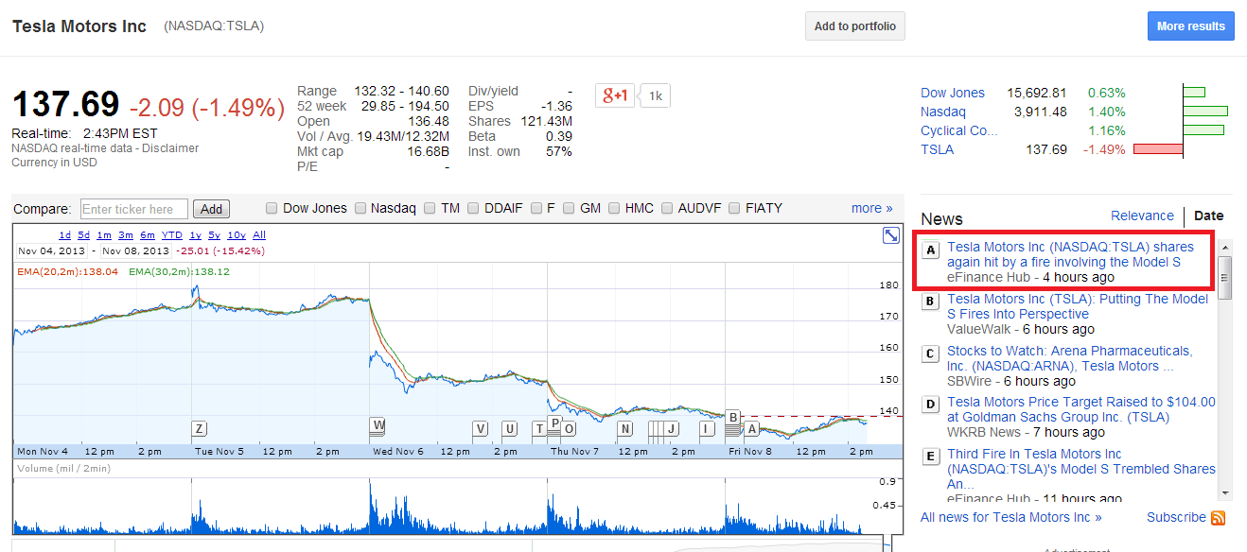Open the Cyclical Co... sector link
Image resolution: width=1247 pixels, height=552 pixels.
click(958, 130)
